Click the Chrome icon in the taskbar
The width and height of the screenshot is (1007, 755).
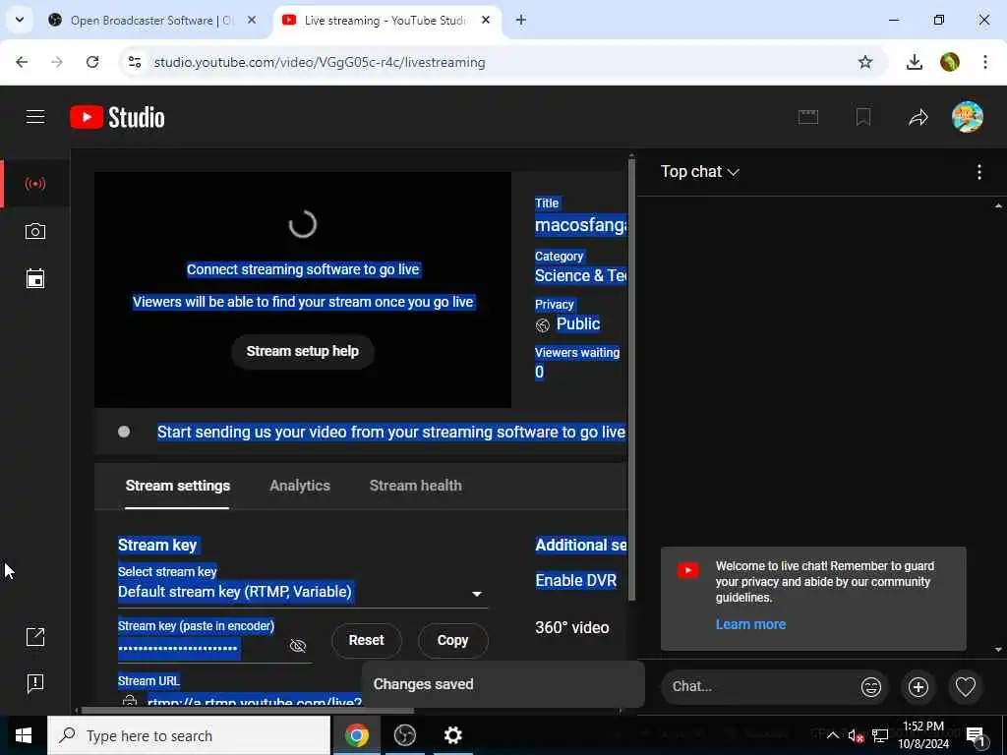coord(356,735)
